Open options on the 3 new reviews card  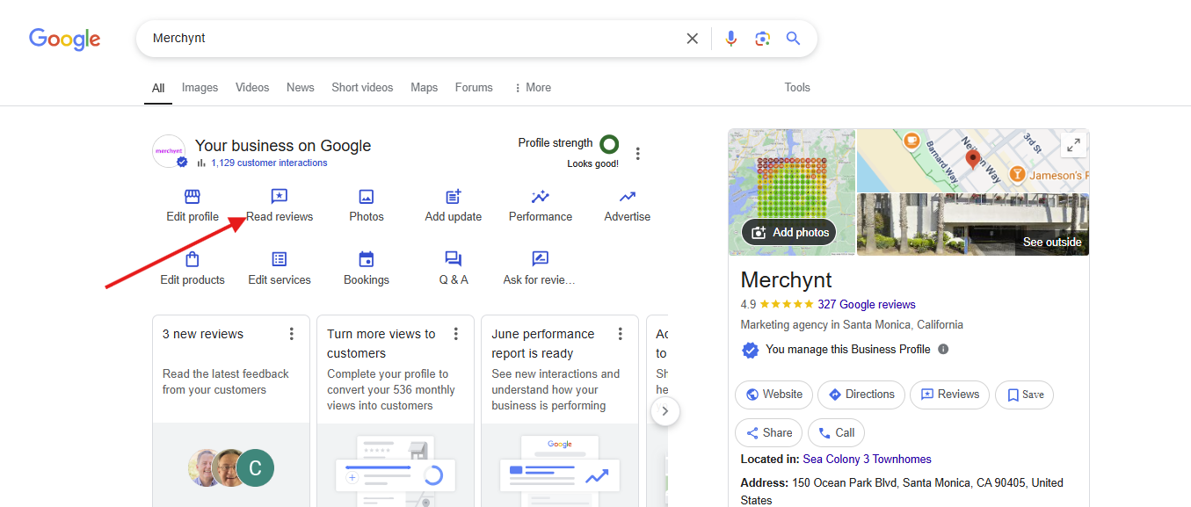click(x=292, y=334)
